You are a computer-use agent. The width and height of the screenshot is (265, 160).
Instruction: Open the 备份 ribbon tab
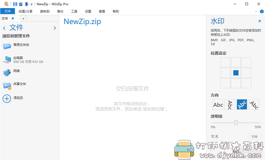[x=60, y=12]
